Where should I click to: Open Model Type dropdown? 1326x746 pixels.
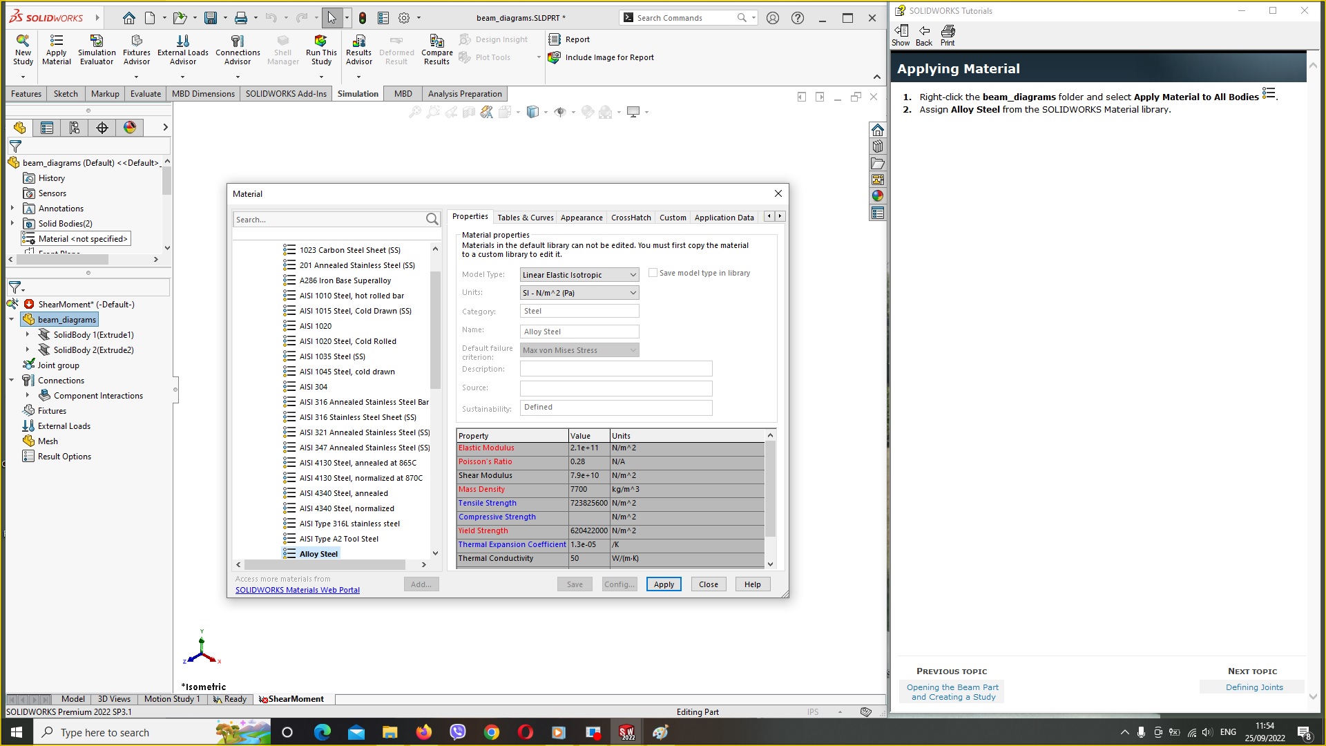(x=579, y=275)
